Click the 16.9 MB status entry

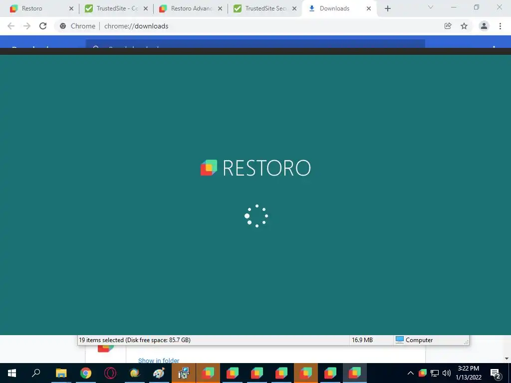coord(362,340)
